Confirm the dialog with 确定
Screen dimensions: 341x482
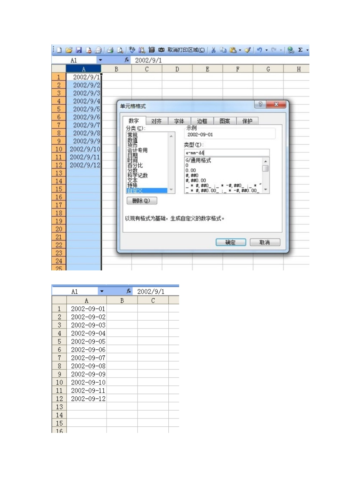[x=230, y=242]
